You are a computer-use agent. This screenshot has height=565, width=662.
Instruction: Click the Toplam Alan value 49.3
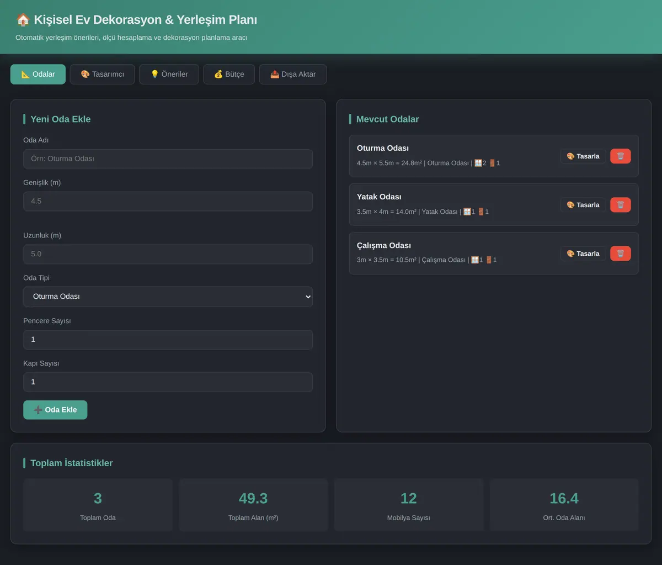[253, 498]
